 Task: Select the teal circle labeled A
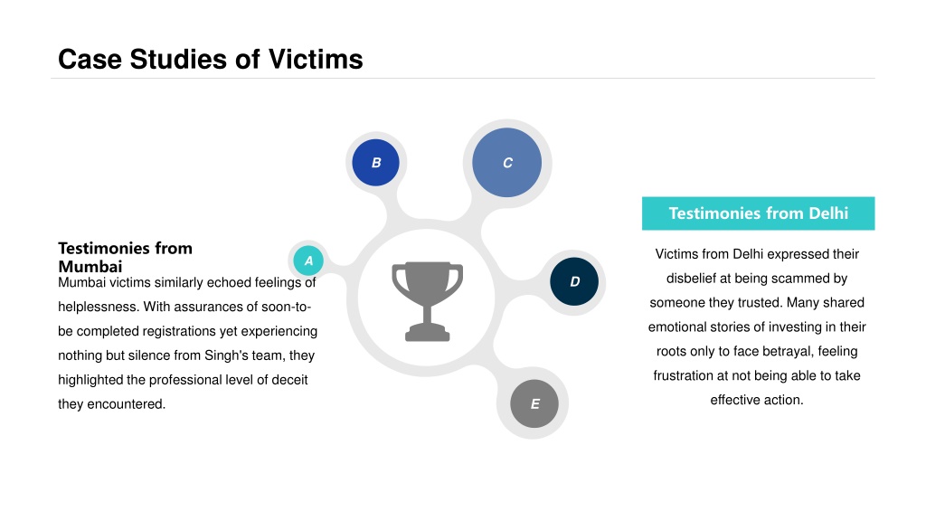[308, 260]
